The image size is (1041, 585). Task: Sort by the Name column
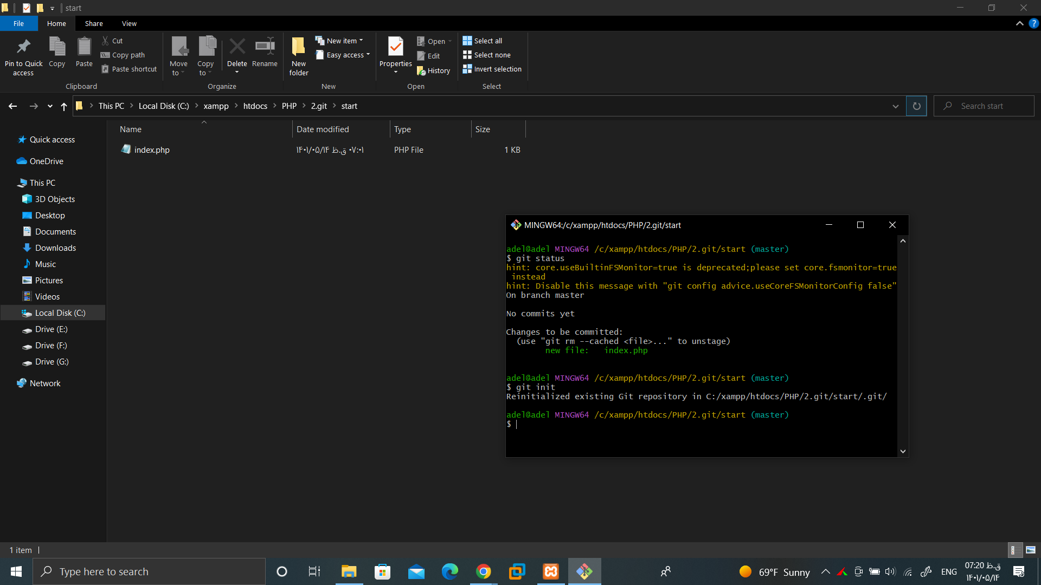tap(204, 129)
